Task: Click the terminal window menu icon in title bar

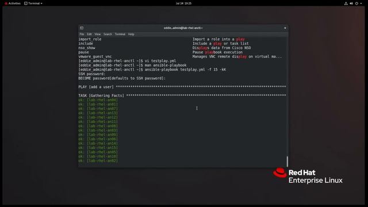Action: [82, 28]
